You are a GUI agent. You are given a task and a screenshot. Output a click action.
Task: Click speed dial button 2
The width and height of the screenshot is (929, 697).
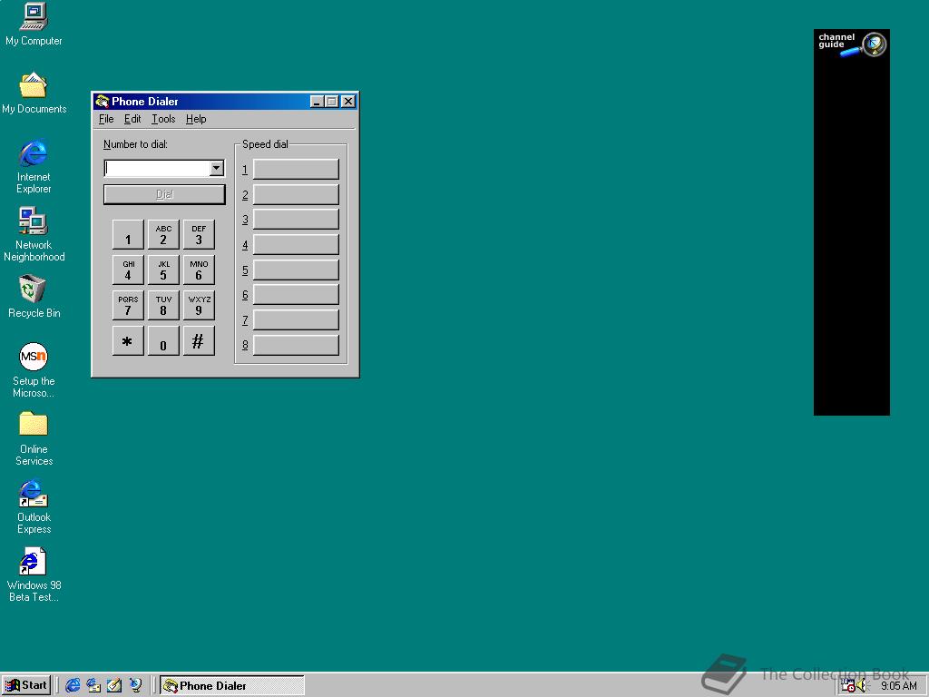click(296, 194)
